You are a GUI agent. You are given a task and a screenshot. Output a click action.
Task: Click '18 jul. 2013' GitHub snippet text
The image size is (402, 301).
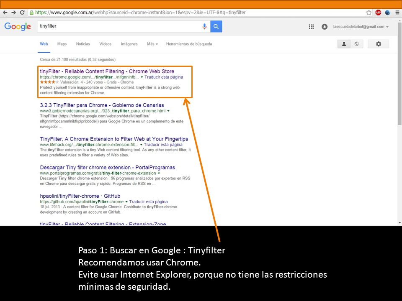coord(50,207)
